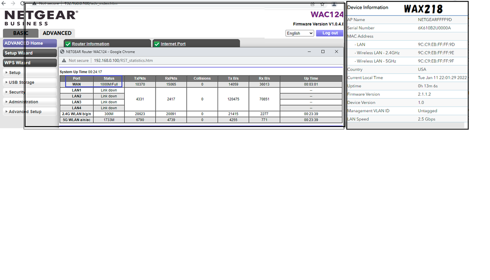490x280 pixels.
Task: Click the Up Time column header
Action: [311, 78]
